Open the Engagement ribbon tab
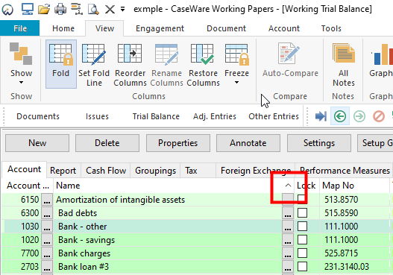The image size is (393, 275). [x=160, y=28]
